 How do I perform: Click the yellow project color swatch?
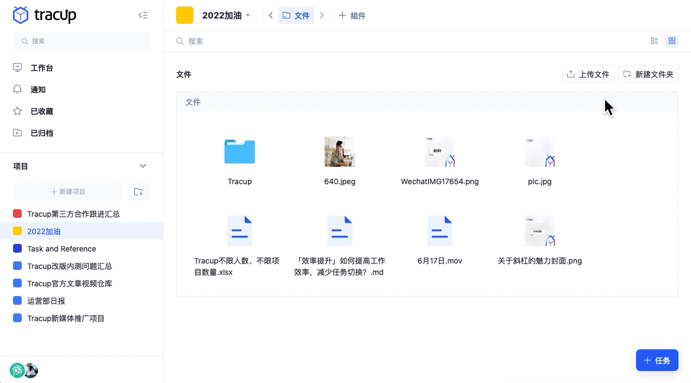185,15
